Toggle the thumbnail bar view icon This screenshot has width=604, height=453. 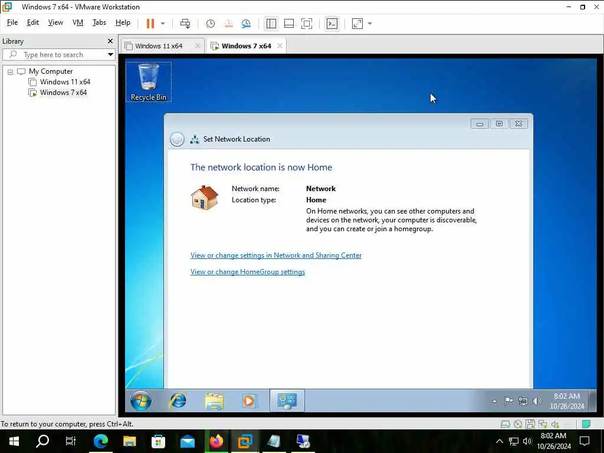click(289, 24)
